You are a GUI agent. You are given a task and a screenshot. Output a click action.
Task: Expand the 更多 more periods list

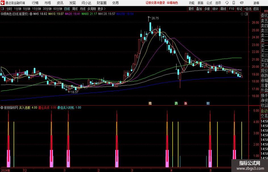(102, 9)
